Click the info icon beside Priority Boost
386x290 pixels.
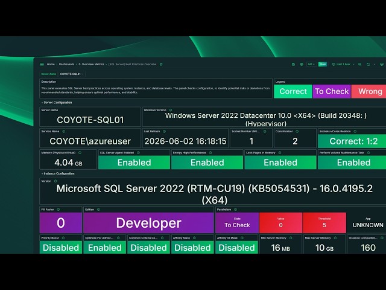(63, 238)
